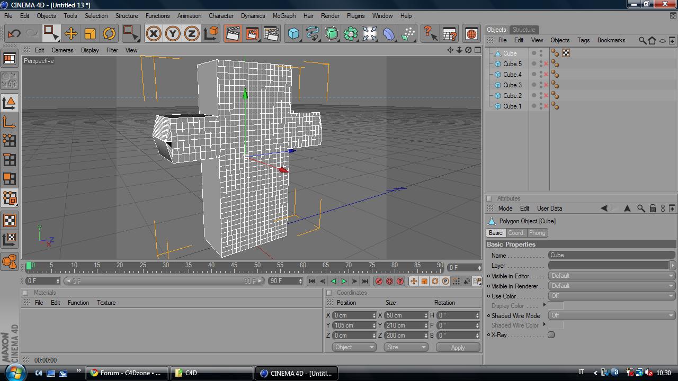Screen dimensions: 678x381
Task: Play the animation forwards
Action: coord(344,281)
